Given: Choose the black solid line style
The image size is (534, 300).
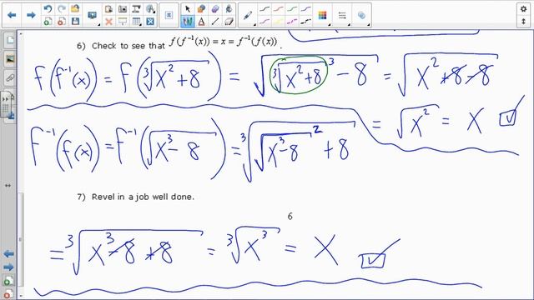Looking at the screenshot, I should pos(264,9).
